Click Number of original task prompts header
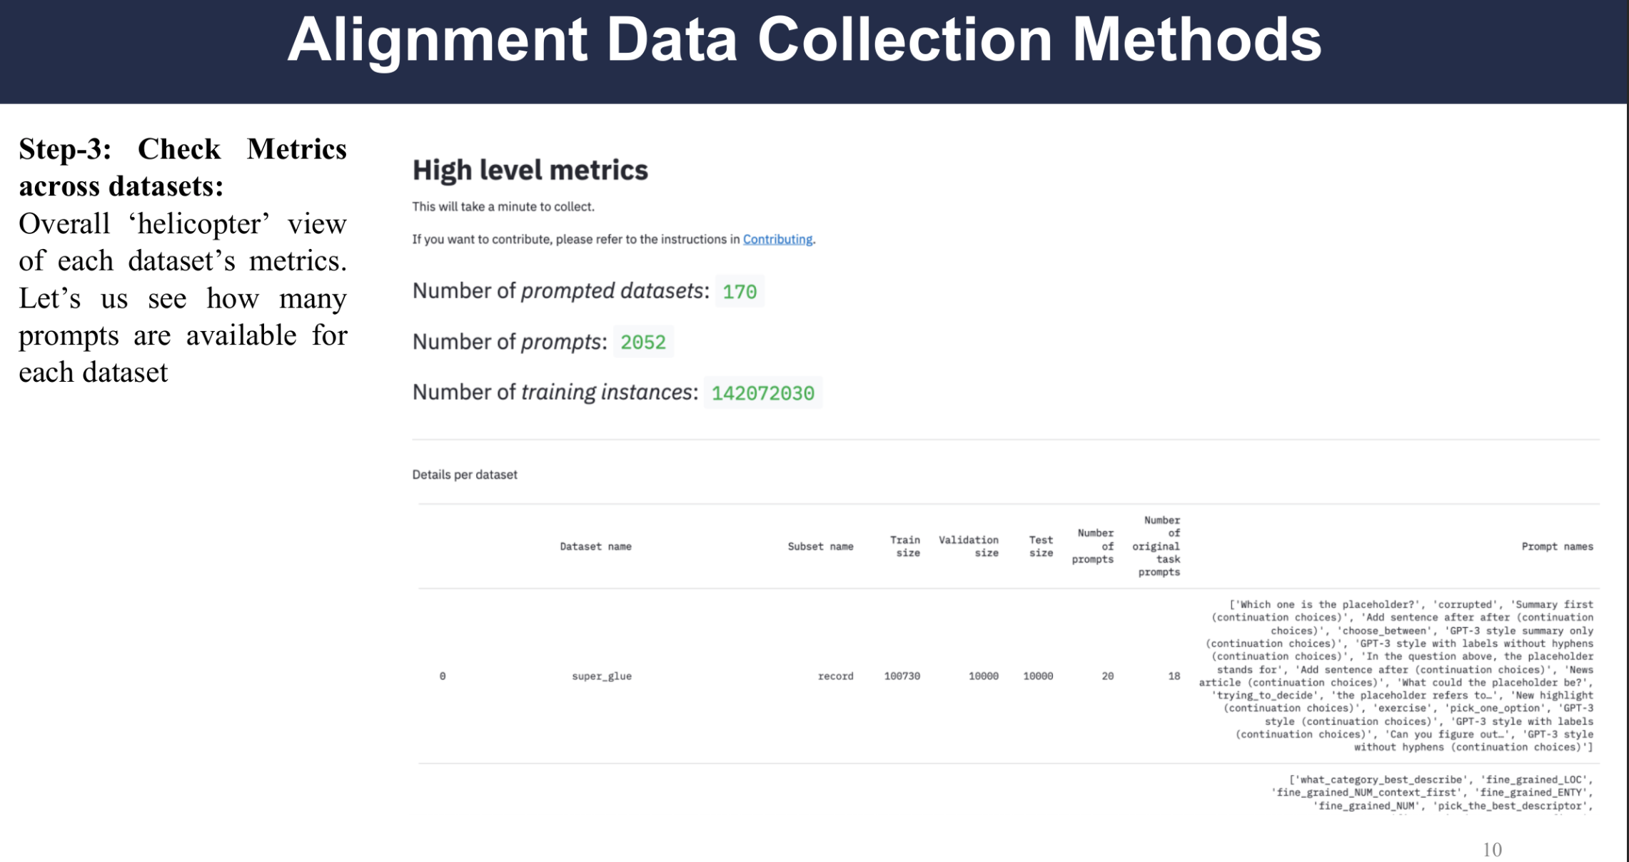The image size is (1629, 862). point(1158,547)
